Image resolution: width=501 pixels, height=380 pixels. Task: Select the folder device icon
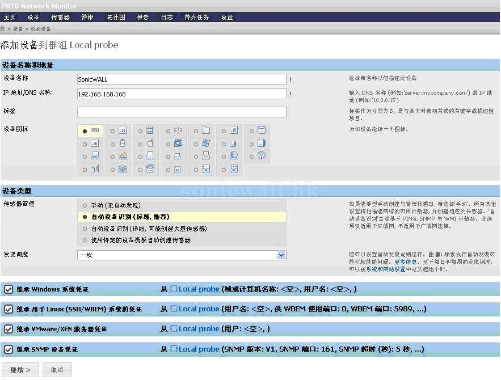point(206,130)
